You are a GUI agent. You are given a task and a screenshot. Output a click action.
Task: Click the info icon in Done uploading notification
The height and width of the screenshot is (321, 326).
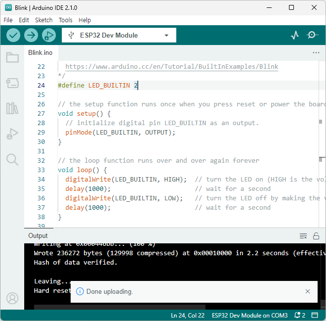pos(80,291)
